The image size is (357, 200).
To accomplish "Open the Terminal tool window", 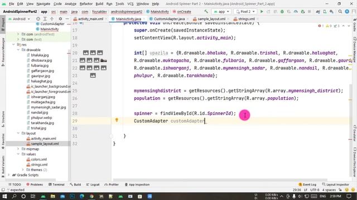I will coord(56,184).
